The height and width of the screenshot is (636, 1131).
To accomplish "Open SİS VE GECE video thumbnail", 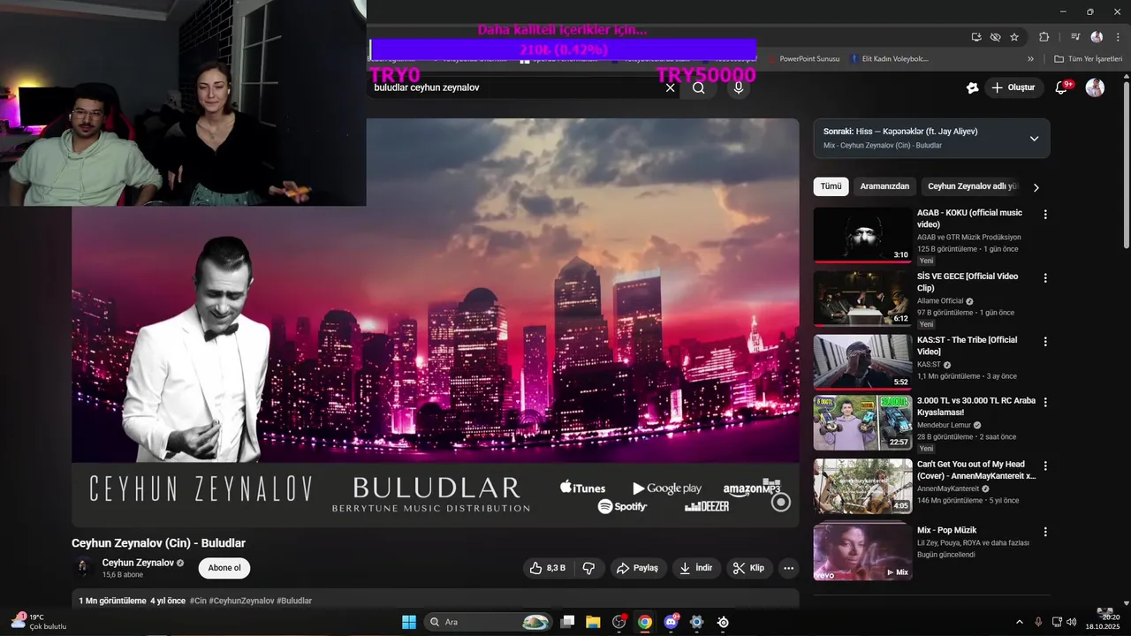I will [862, 299].
